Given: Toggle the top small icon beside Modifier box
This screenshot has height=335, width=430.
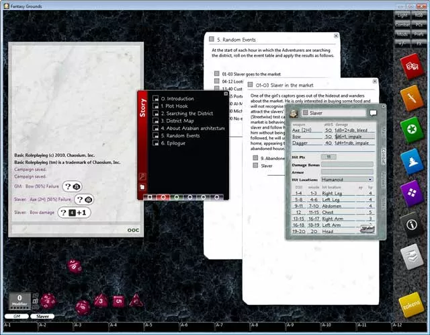Looking at the screenshot, I should (x=36, y=295).
